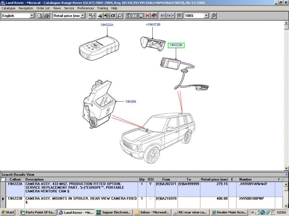Tick the select-all checkbox in results header

click(x=3, y=179)
